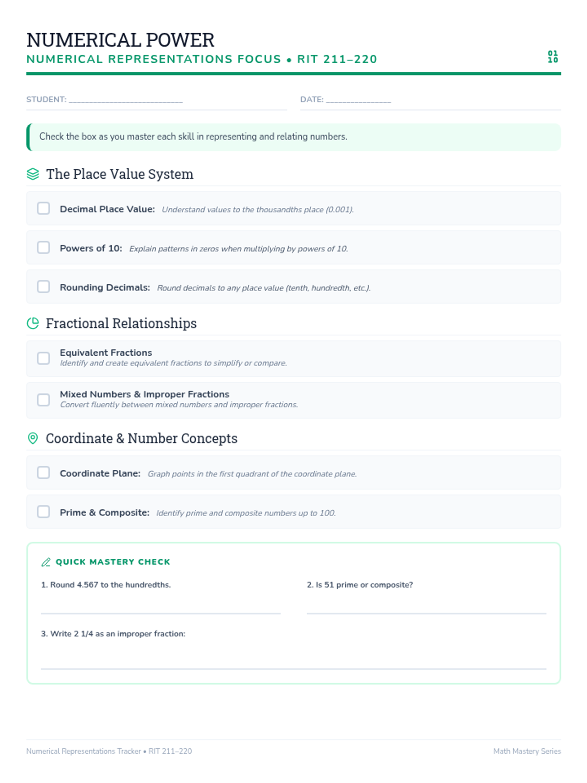Click the layers icon beside Place Value System
Viewport: 587px width, 783px height.
[33, 174]
